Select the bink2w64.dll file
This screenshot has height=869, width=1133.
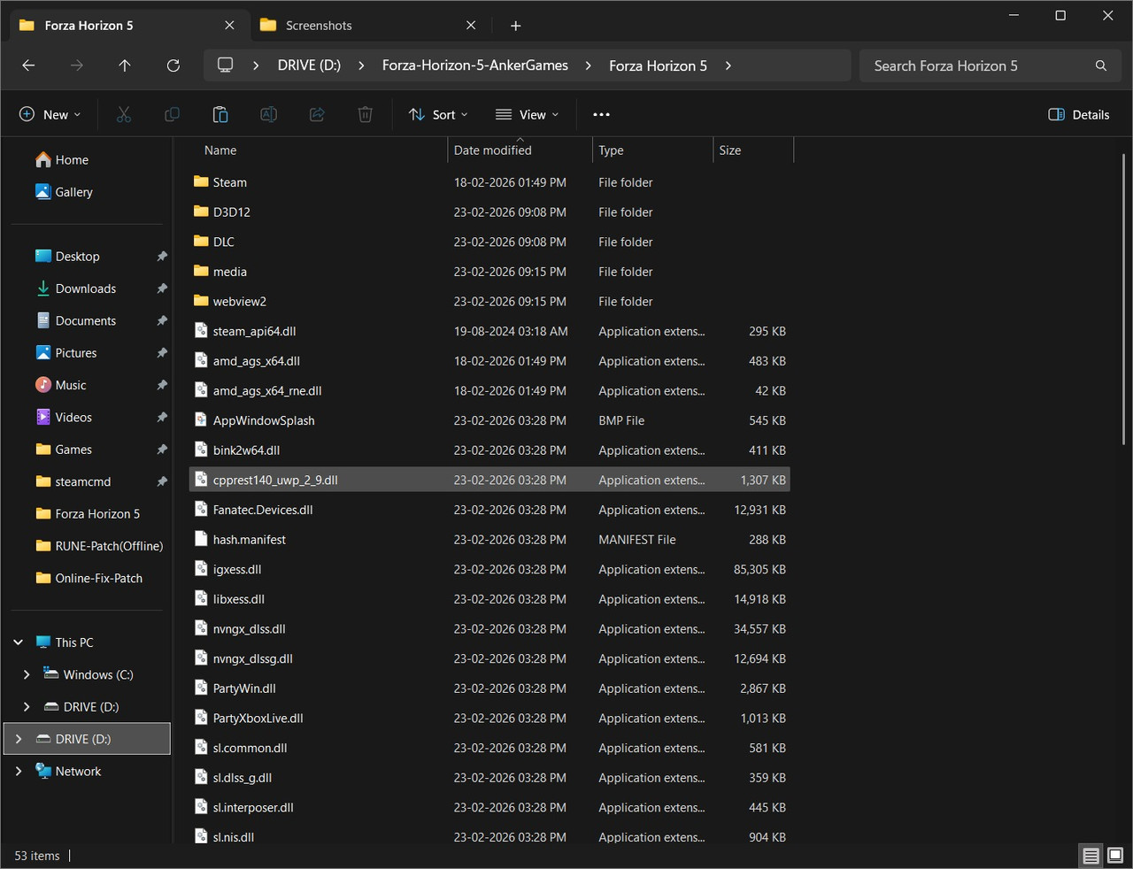(489, 450)
